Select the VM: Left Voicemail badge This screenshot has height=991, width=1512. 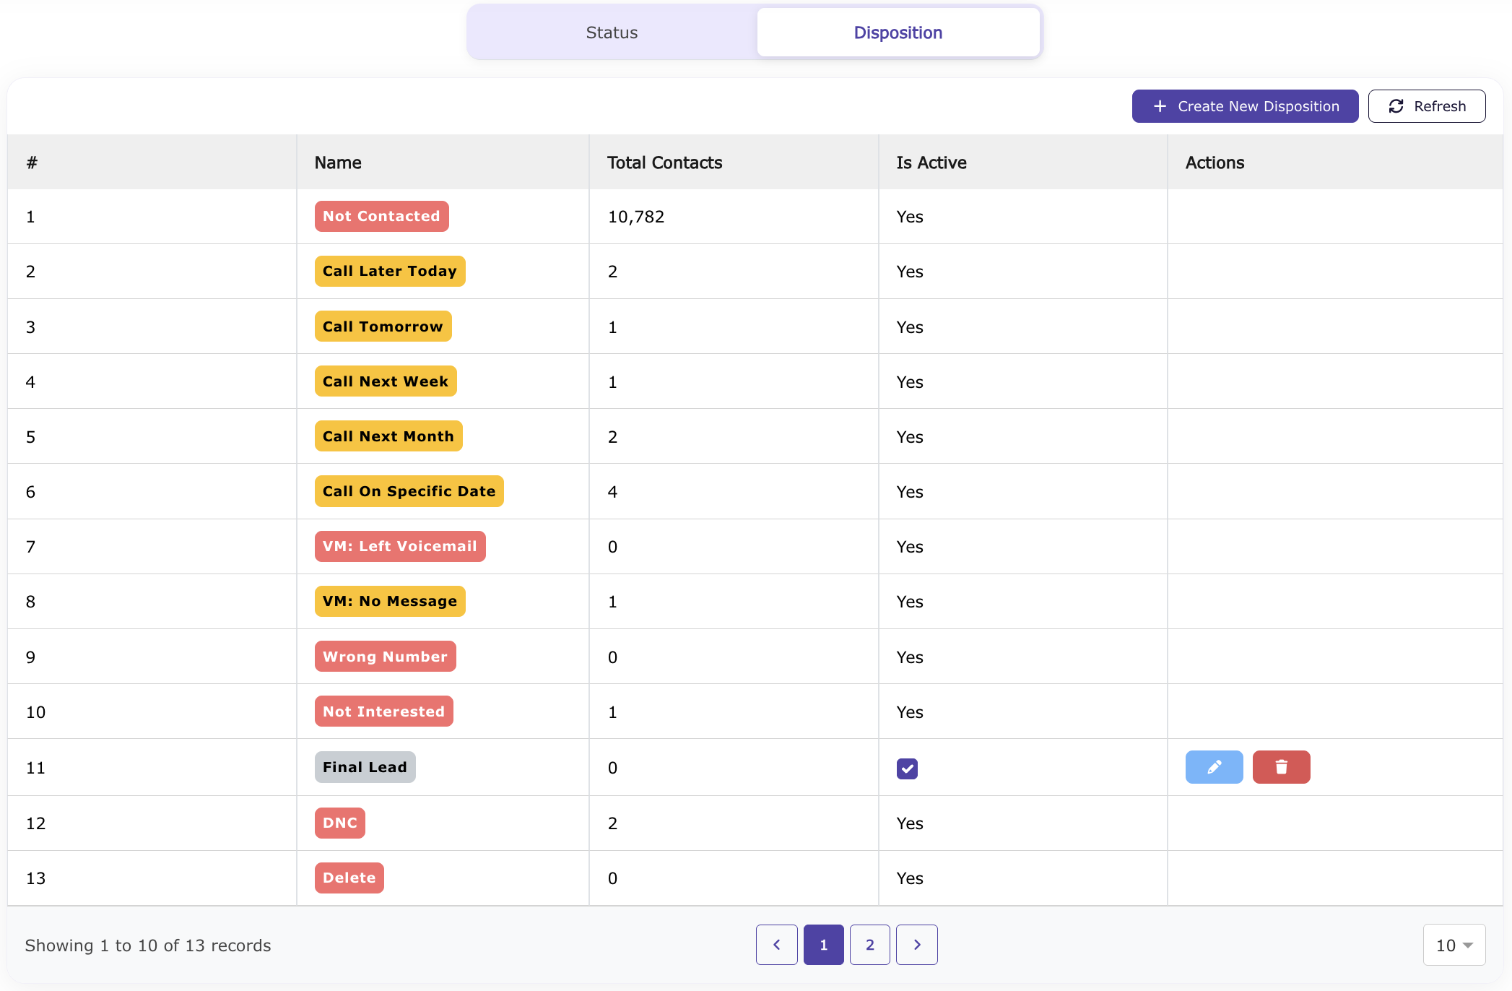tap(400, 546)
